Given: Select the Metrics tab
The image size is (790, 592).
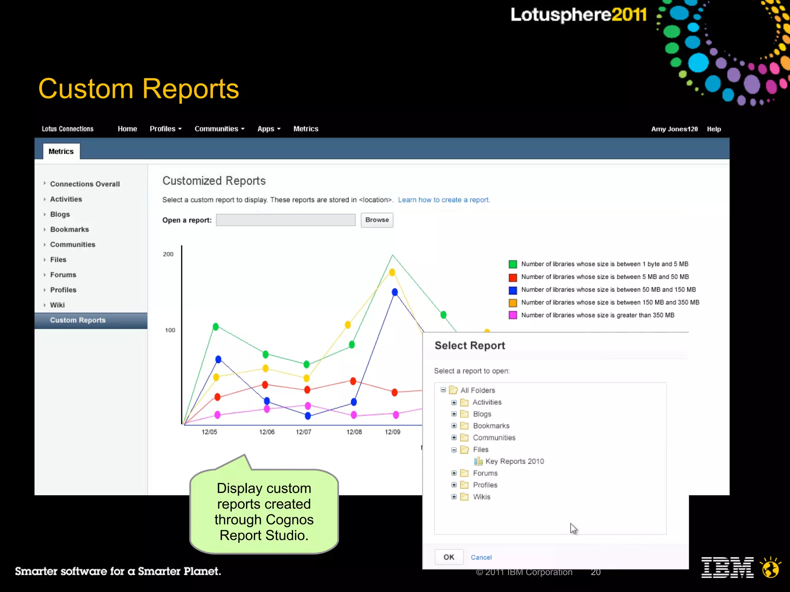Looking at the screenshot, I should point(61,151).
